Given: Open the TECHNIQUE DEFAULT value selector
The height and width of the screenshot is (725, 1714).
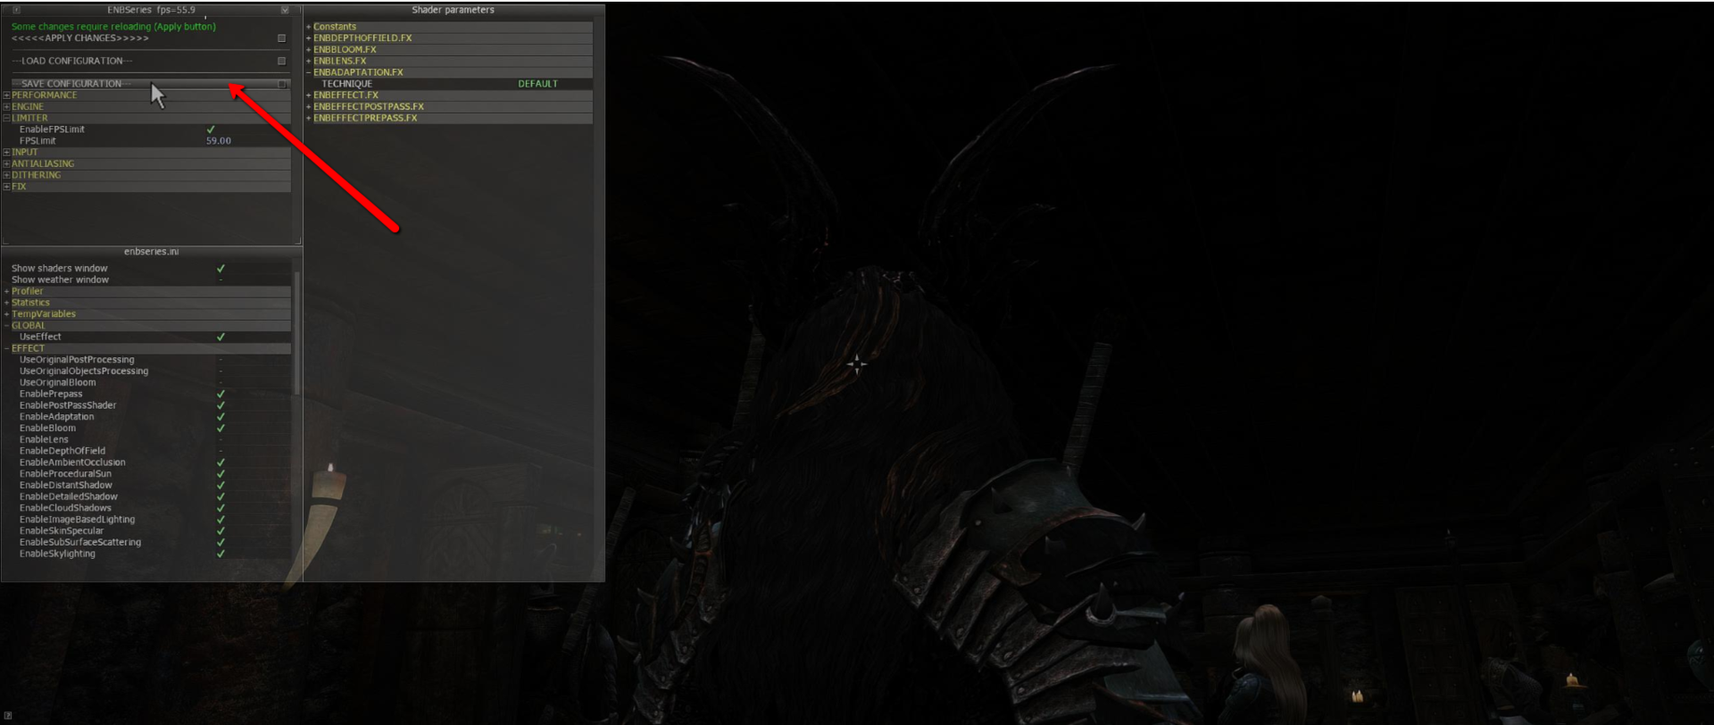Looking at the screenshot, I should click(x=537, y=84).
